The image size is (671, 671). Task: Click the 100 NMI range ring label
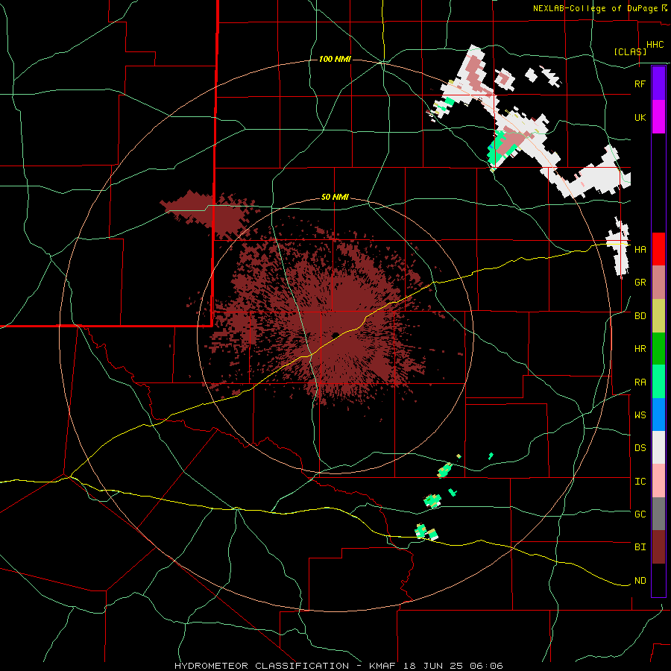point(335,59)
